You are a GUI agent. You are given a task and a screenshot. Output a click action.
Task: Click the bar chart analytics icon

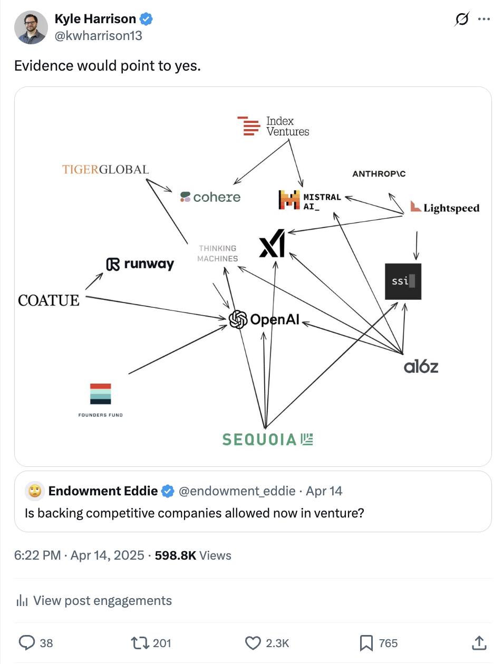click(22, 600)
